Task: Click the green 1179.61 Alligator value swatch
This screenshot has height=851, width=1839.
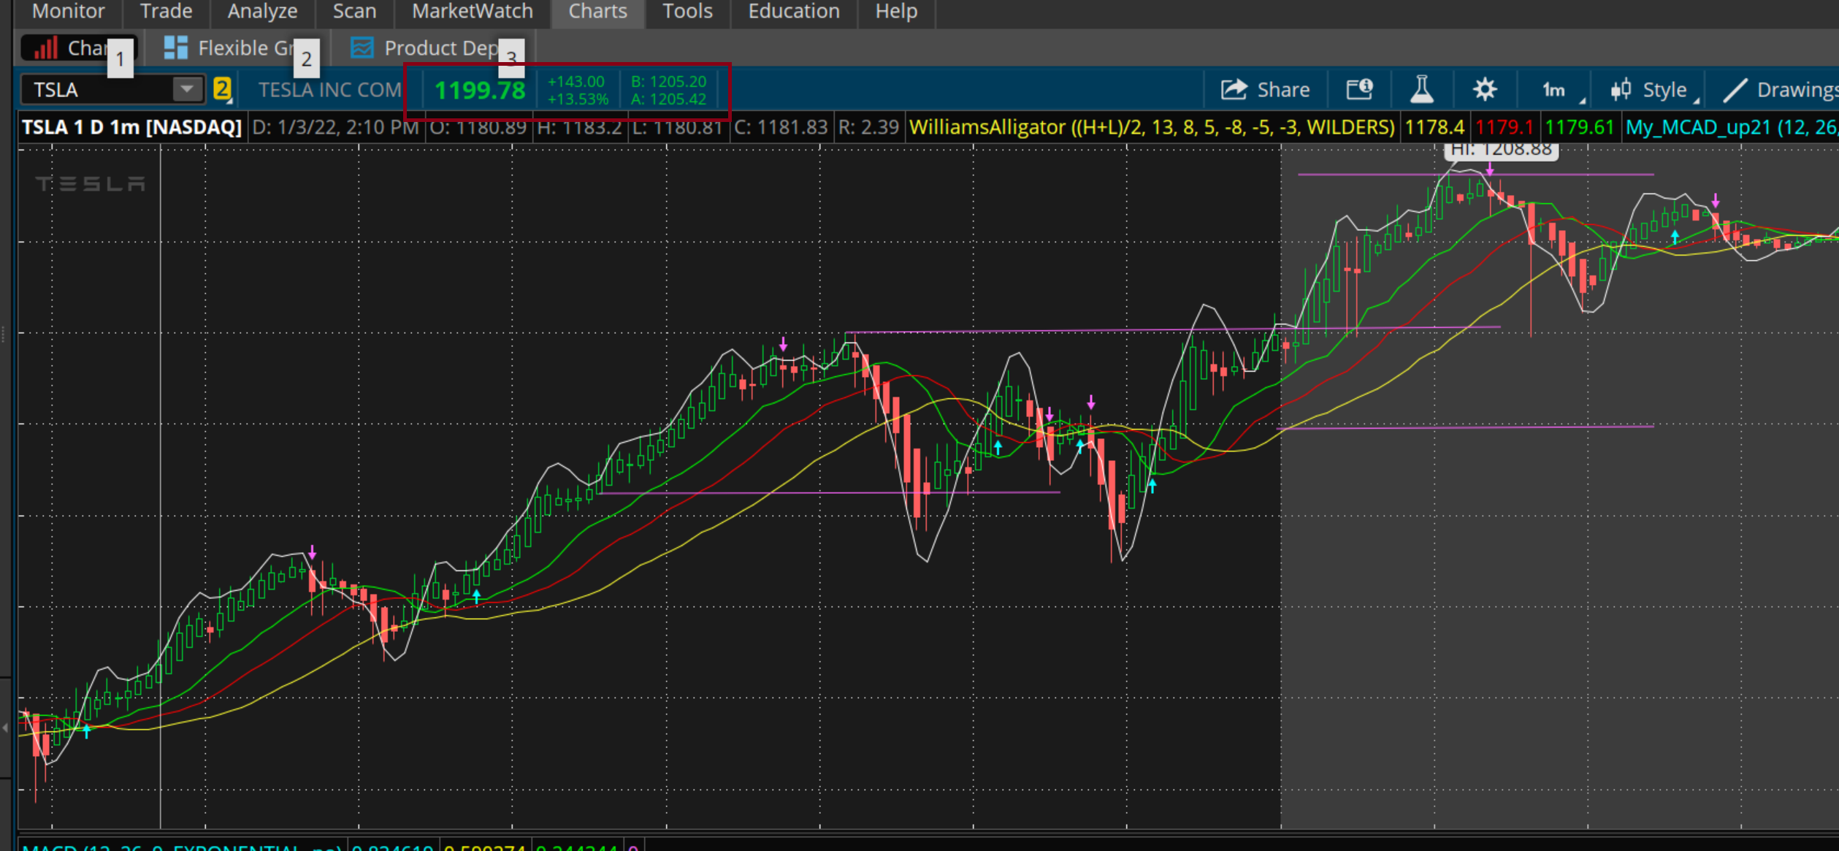Action: pos(1579,128)
